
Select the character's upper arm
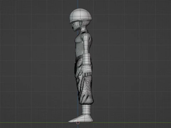tap(86, 43)
